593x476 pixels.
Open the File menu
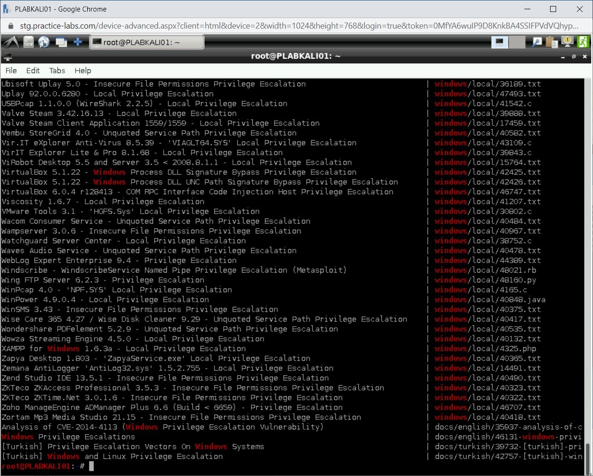pos(11,71)
